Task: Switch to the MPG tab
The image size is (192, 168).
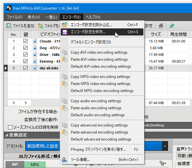Action: [35, 164]
